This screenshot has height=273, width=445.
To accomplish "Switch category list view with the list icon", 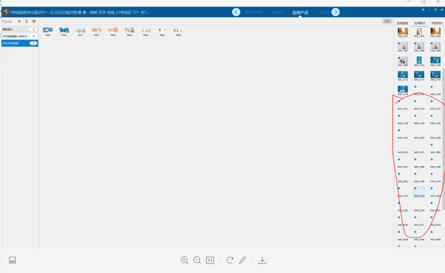I will (x=34, y=21).
